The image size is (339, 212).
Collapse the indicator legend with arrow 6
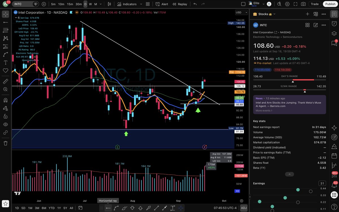[17, 18]
